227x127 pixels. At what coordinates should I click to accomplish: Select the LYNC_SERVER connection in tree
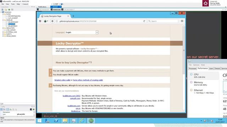click(11, 30)
